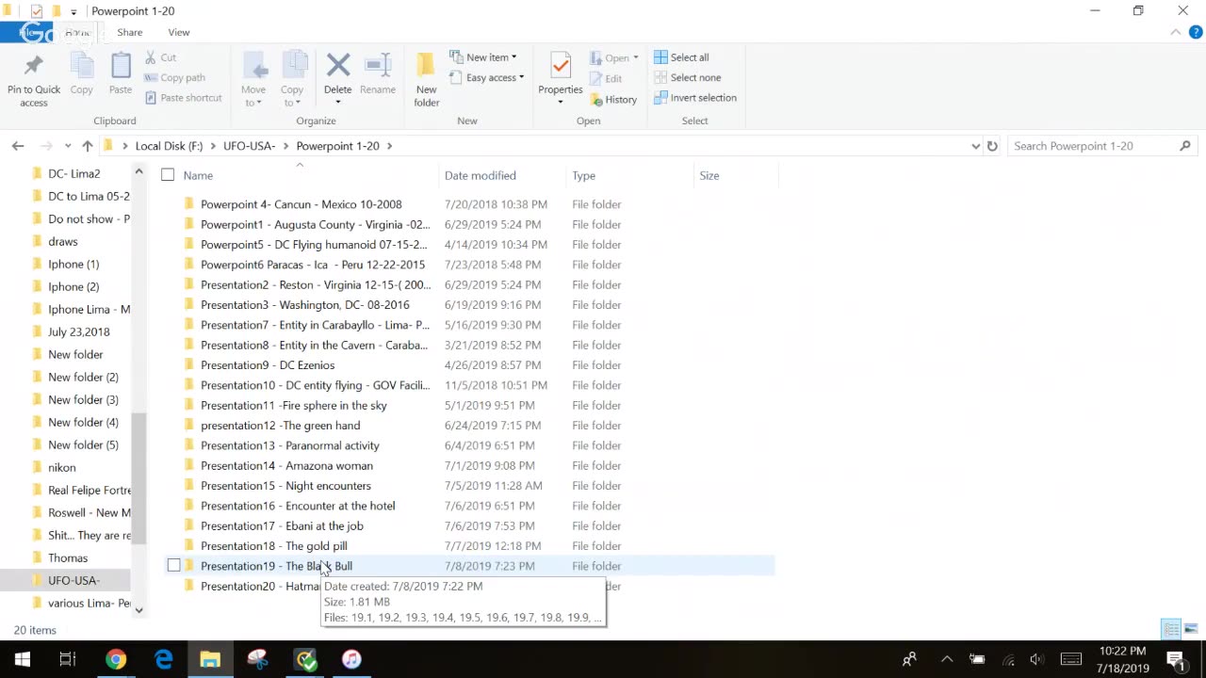Image resolution: width=1206 pixels, height=678 pixels.
Task: Refresh the folder view
Action: point(992,146)
